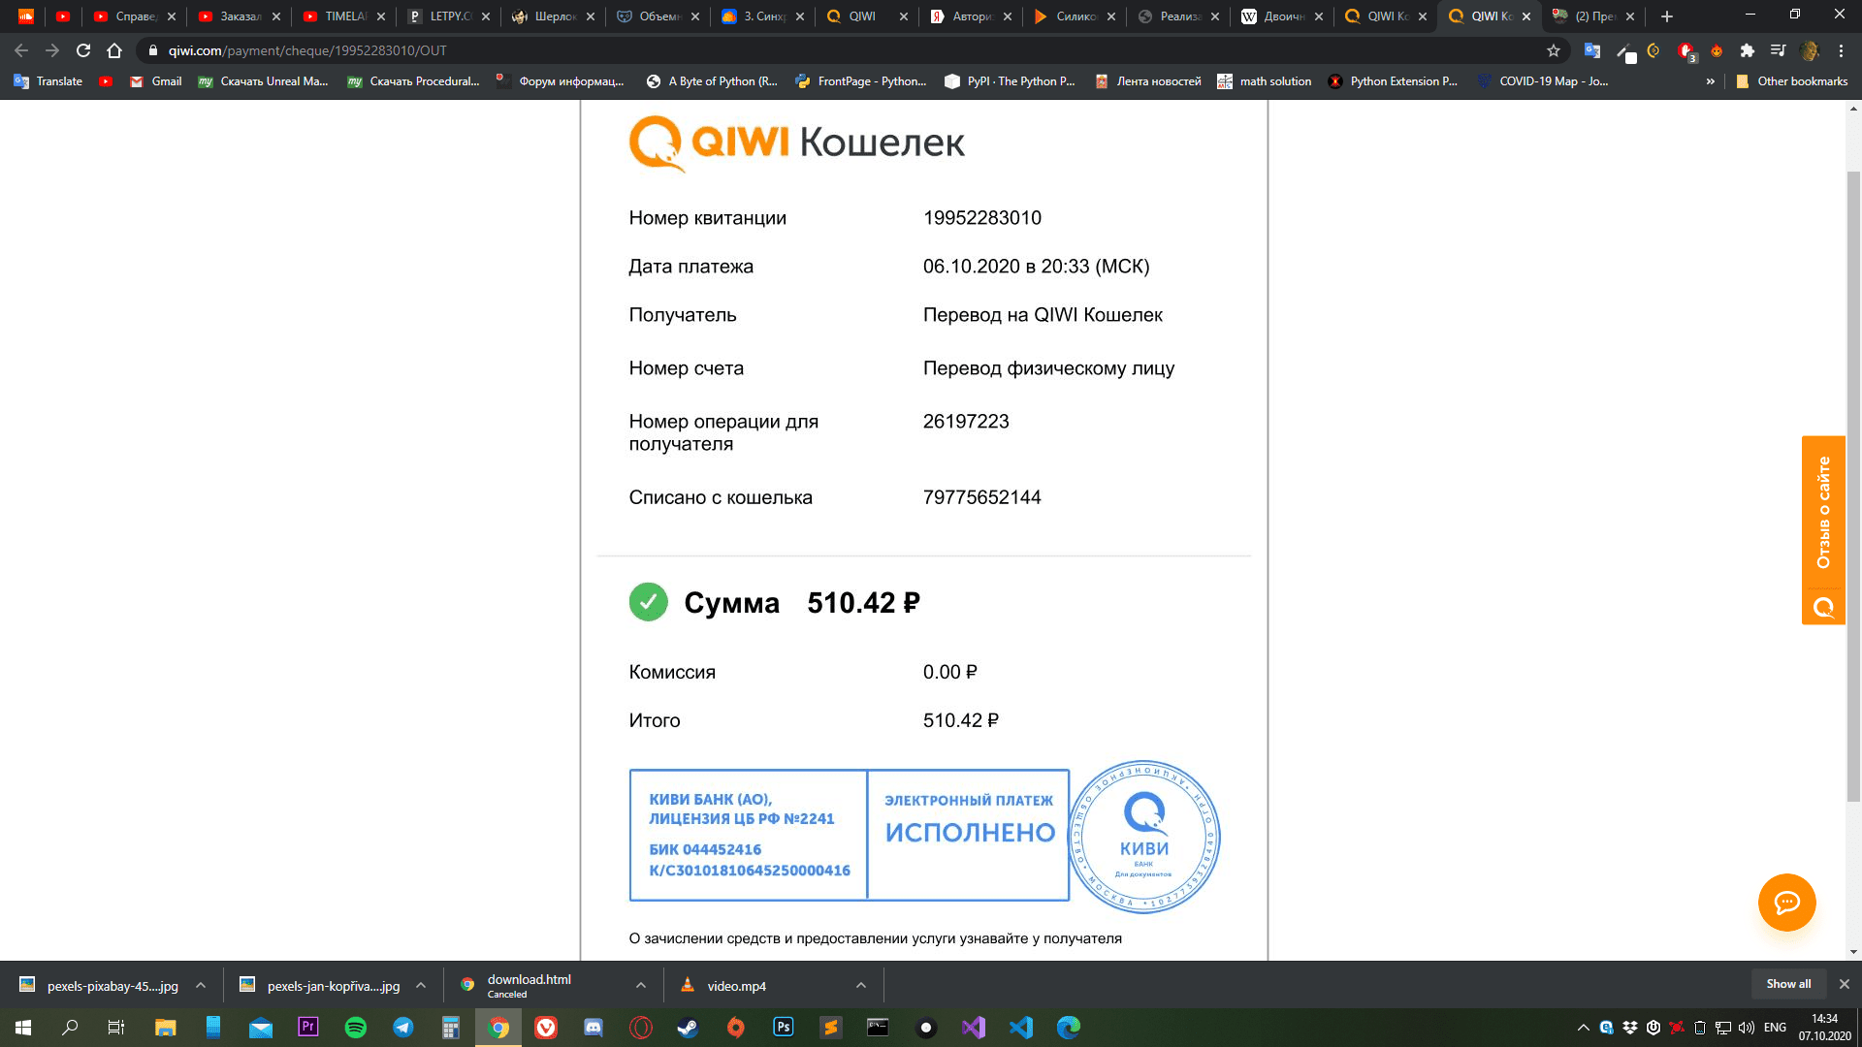This screenshot has height=1047, width=1862.
Task: Open the volume control in the tray
Action: click(x=1747, y=1028)
